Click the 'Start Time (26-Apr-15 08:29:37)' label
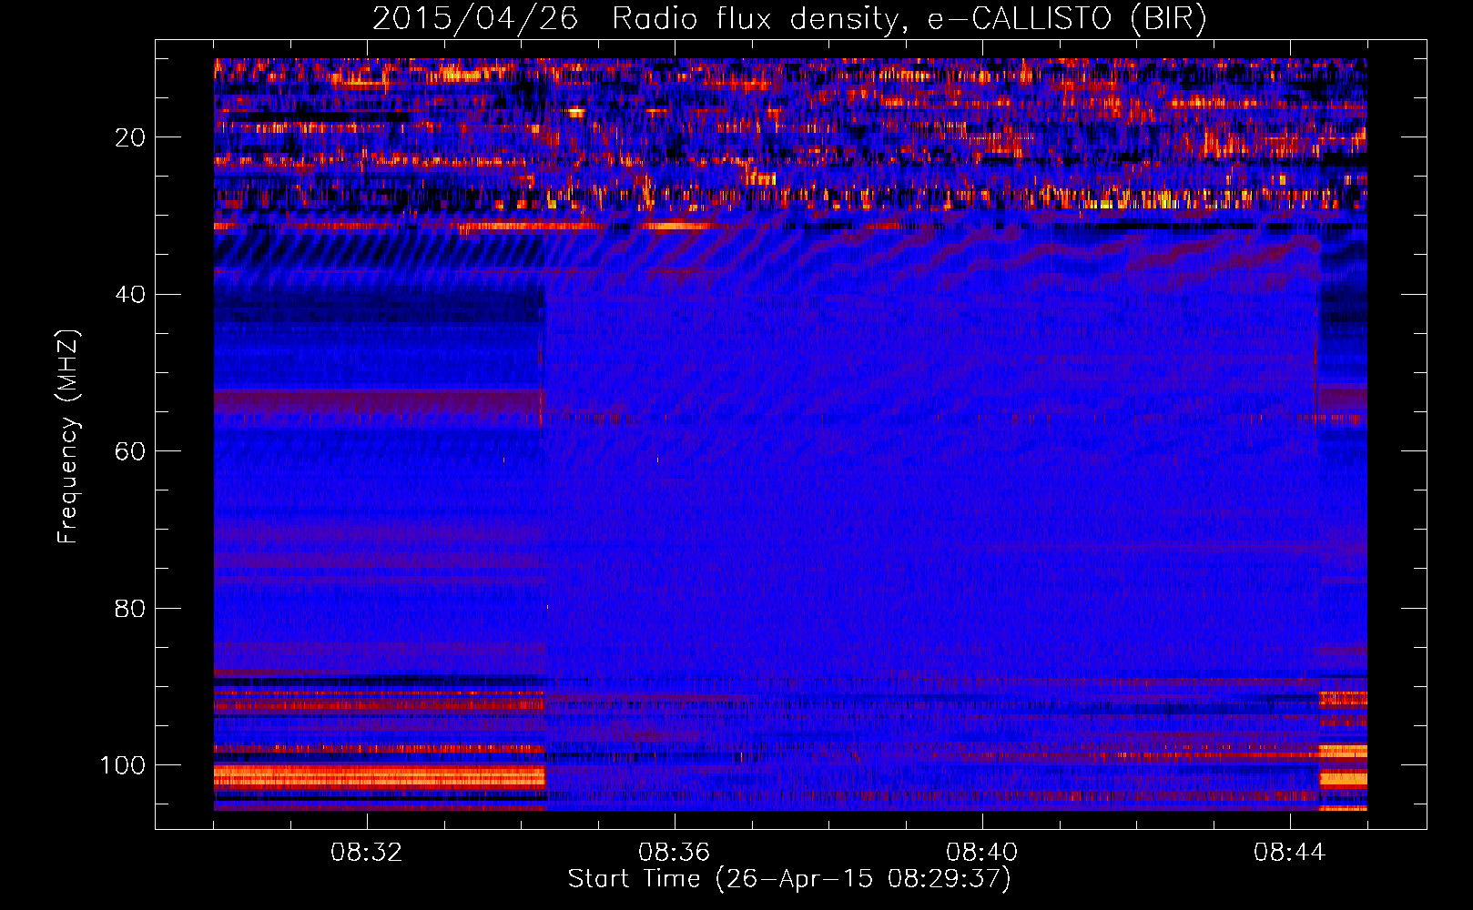Screen dimensions: 1473x910 (x=789, y=879)
